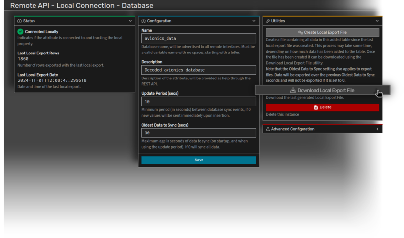Click the Advanced Configuration header title
The image size is (404, 238).
293,129
